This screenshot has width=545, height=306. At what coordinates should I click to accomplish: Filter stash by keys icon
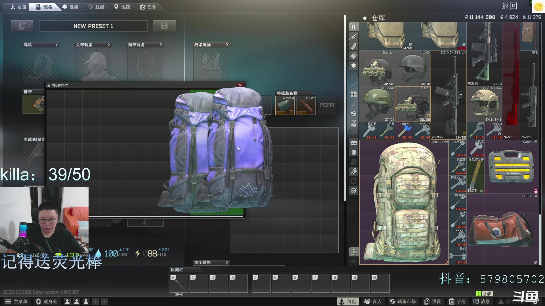pos(354,171)
